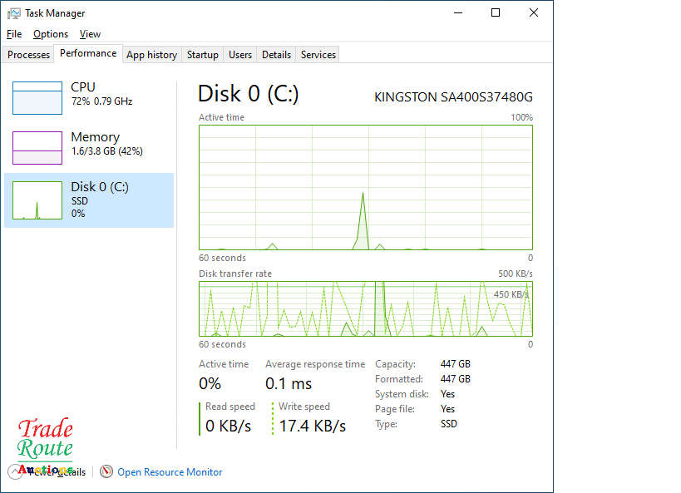Open the Options menu

51,34
